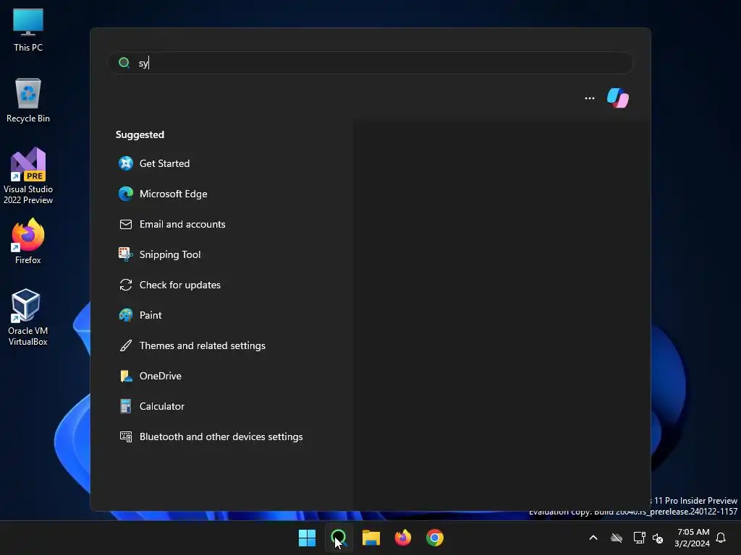
Task: Select the Firefox desktop shortcut
Action: pos(28,241)
